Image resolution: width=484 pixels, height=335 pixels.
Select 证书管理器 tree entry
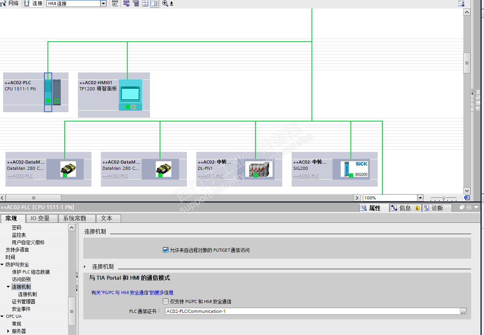(23, 301)
